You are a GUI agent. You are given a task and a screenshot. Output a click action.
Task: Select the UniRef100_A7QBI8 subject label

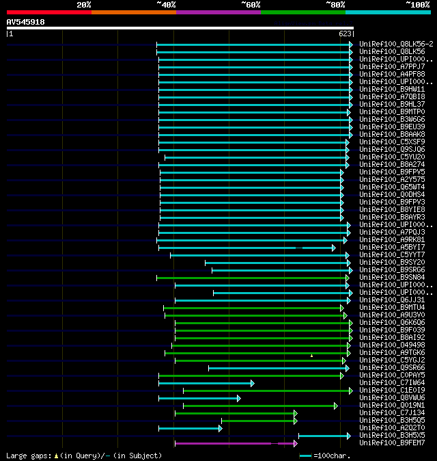(392, 97)
